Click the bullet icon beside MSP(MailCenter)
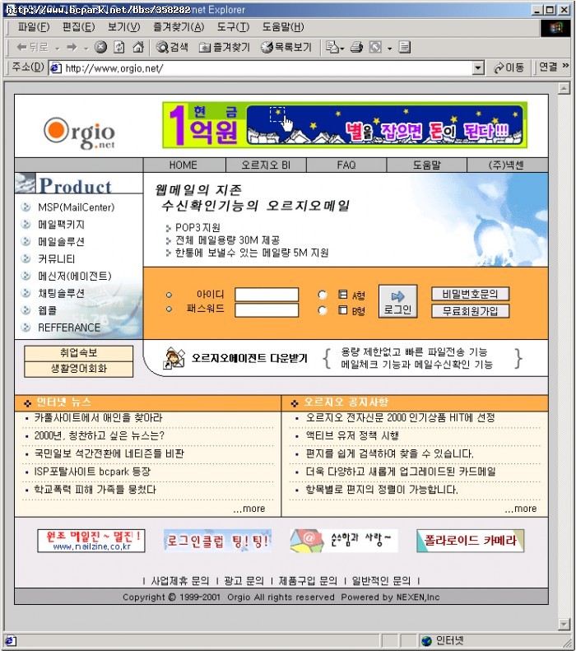 click(26, 207)
